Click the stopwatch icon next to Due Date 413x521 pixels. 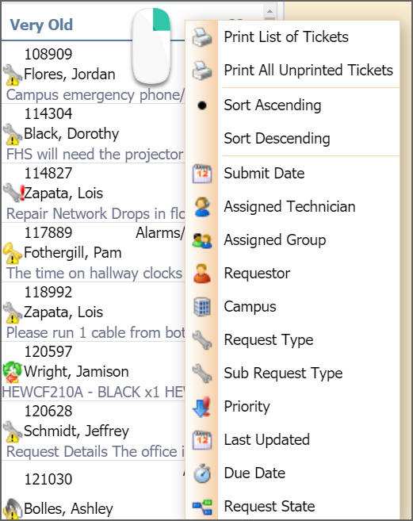point(202,473)
